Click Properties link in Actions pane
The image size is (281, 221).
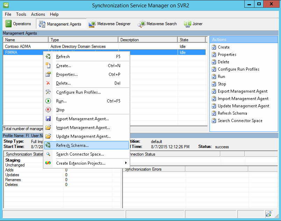pyautogui.click(x=227, y=55)
